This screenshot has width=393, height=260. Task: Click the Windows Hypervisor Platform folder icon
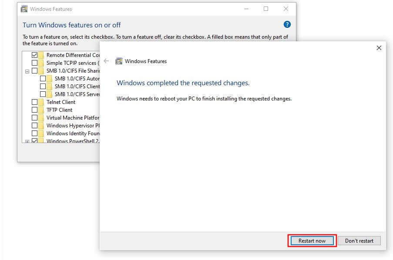pos(41,126)
